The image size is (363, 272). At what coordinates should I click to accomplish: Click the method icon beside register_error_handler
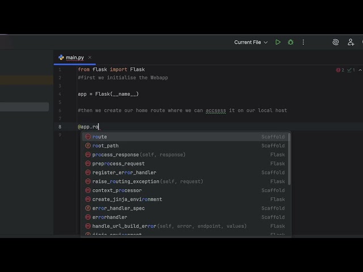88,172
